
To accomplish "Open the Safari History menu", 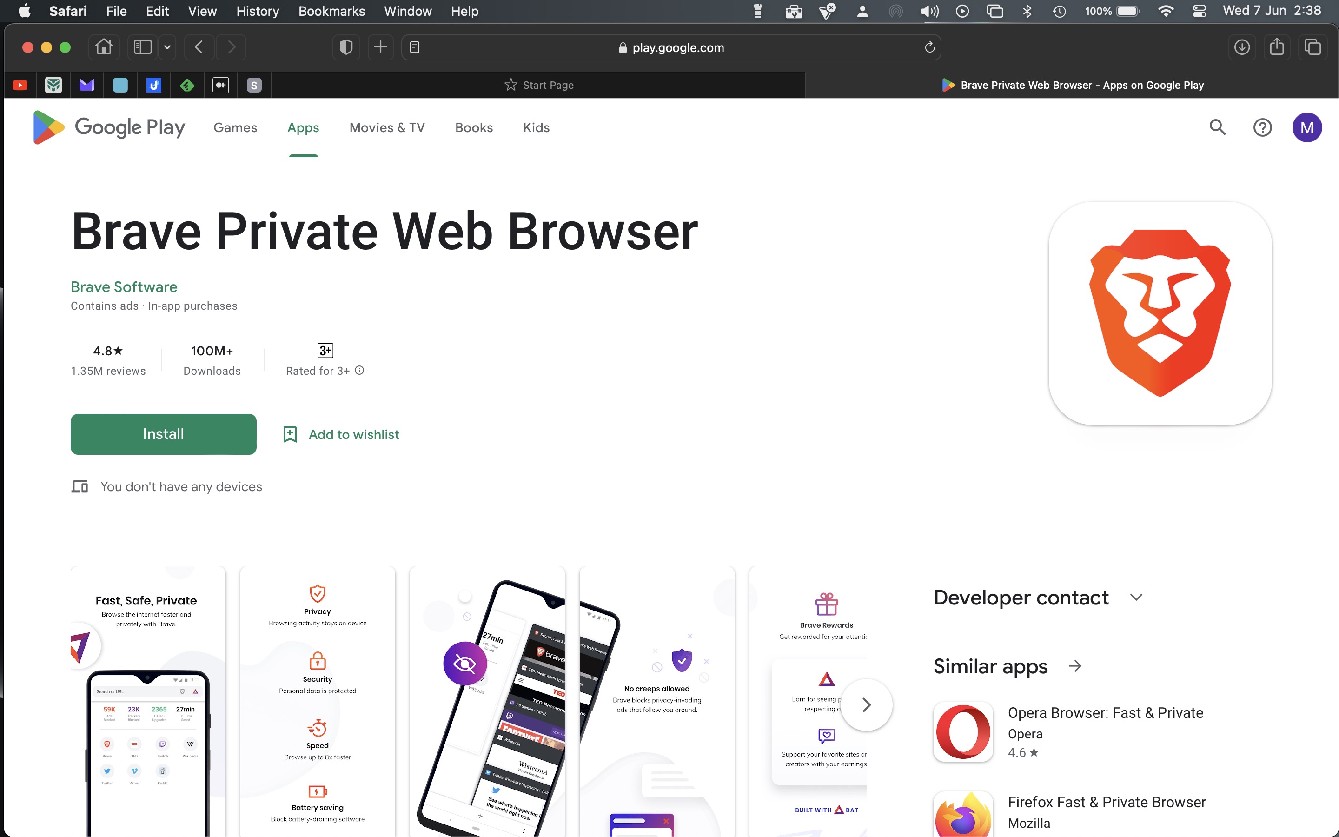I will [x=257, y=11].
